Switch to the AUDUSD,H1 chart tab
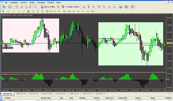This screenshot has width=173, height=101. (101, 94)
